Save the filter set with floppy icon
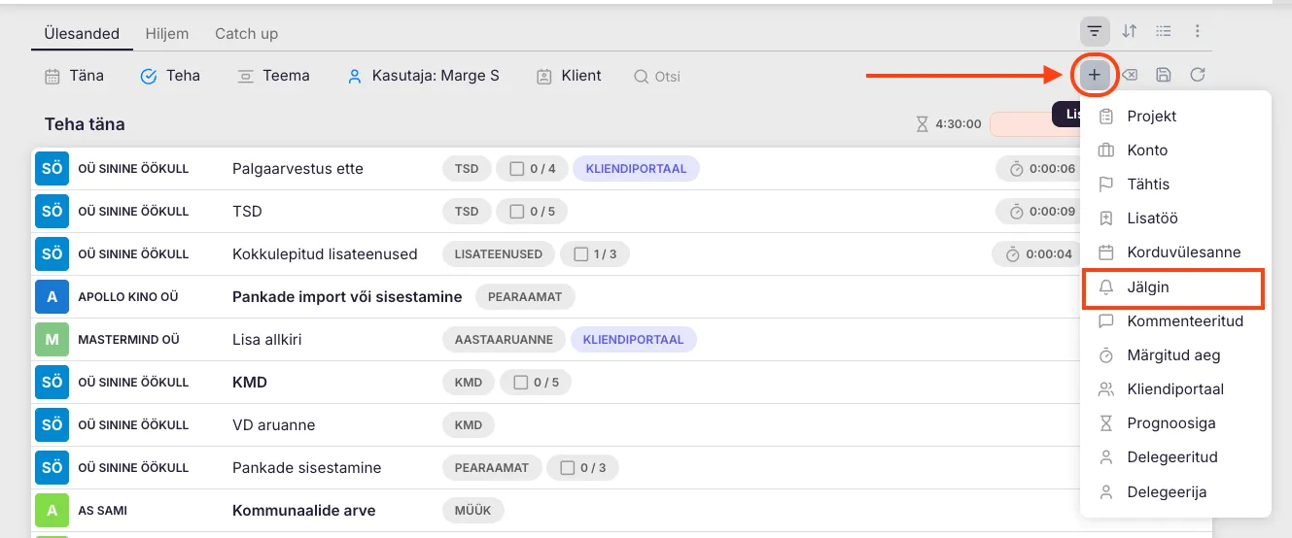 coord(1164,75)
